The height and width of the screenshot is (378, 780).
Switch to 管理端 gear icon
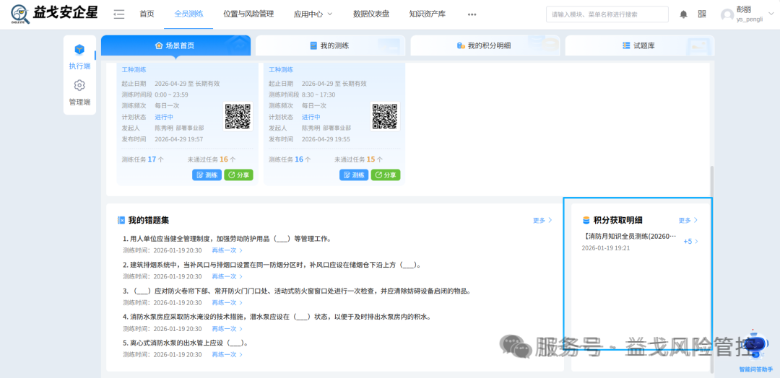[79, 85]
